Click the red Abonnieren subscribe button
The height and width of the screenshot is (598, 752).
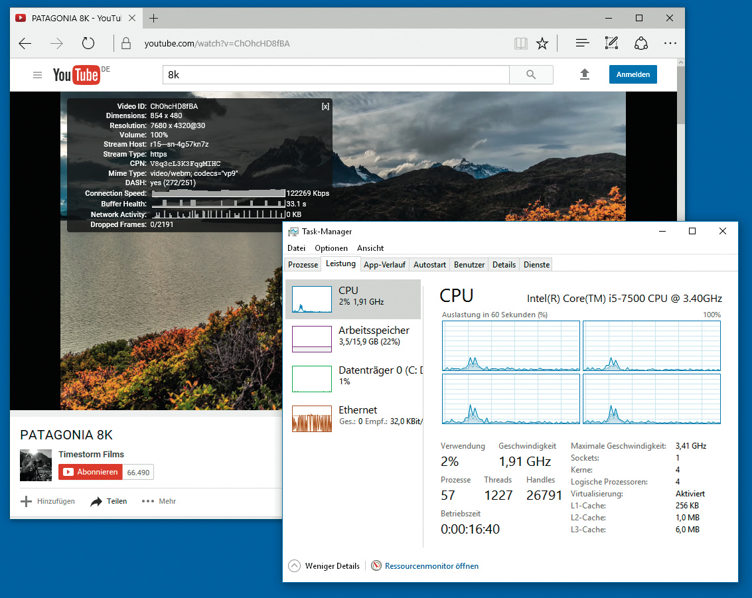(x=90, y=472)
